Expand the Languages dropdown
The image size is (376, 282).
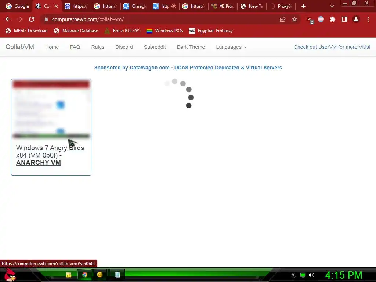coord(231,47)
